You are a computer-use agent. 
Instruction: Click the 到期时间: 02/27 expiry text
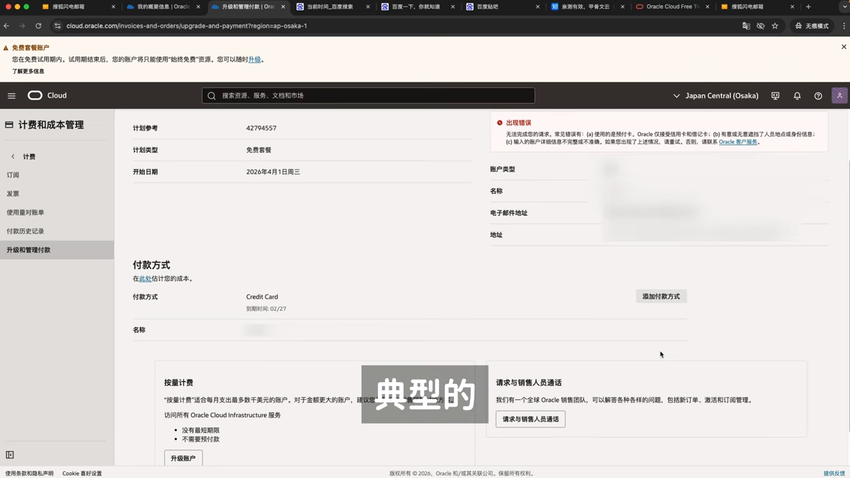(x=266, y=309)
